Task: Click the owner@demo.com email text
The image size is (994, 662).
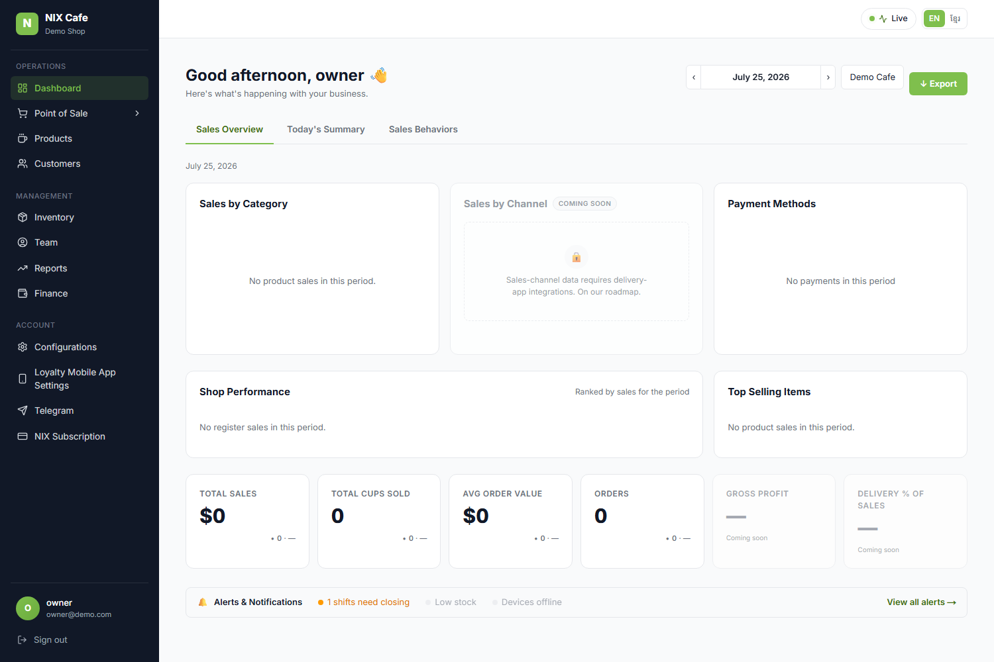Action: pos(79,614)
